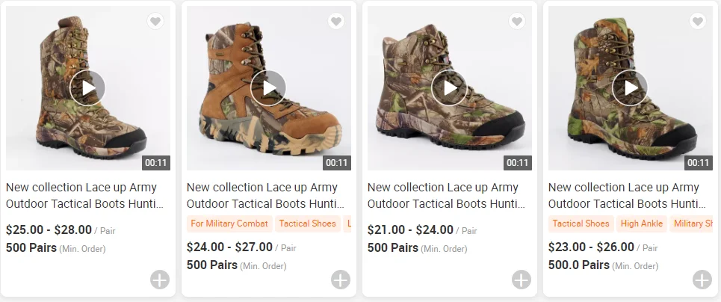This screenshot has width=721, height=302.
Task: Click "Tactical Shoes" tag on $24.00 - $27.00 boot
Action: (307, 224)
